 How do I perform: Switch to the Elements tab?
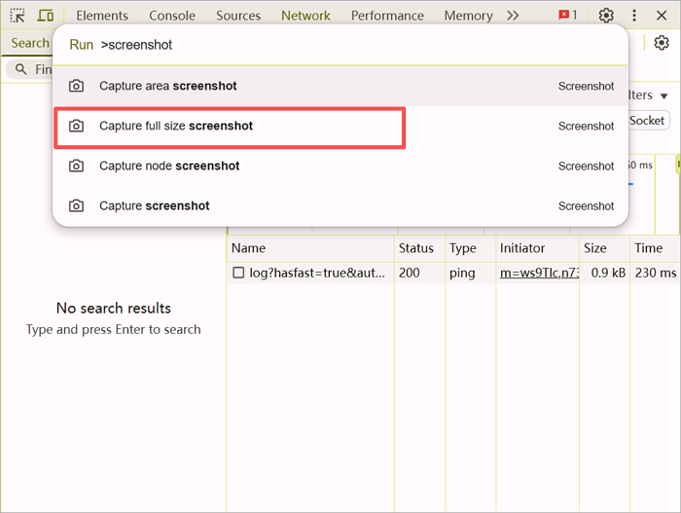[x=102, y=16]
